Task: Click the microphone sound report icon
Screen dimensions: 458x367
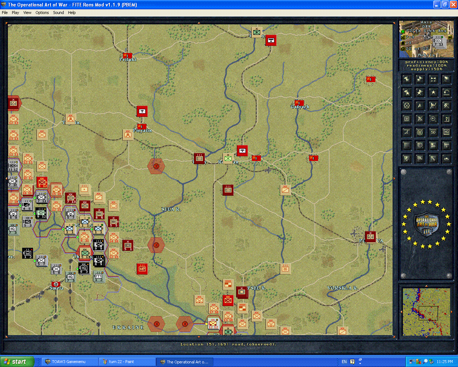Action: (x=406, y=158)
